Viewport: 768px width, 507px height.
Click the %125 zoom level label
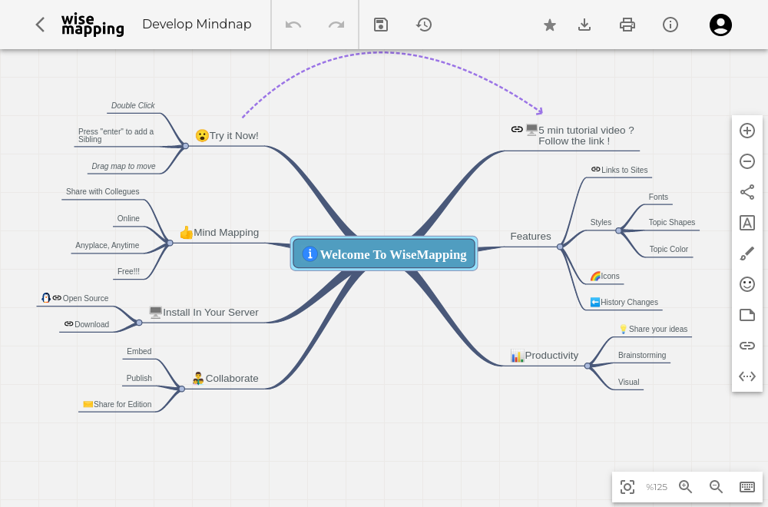click(657, 487)
